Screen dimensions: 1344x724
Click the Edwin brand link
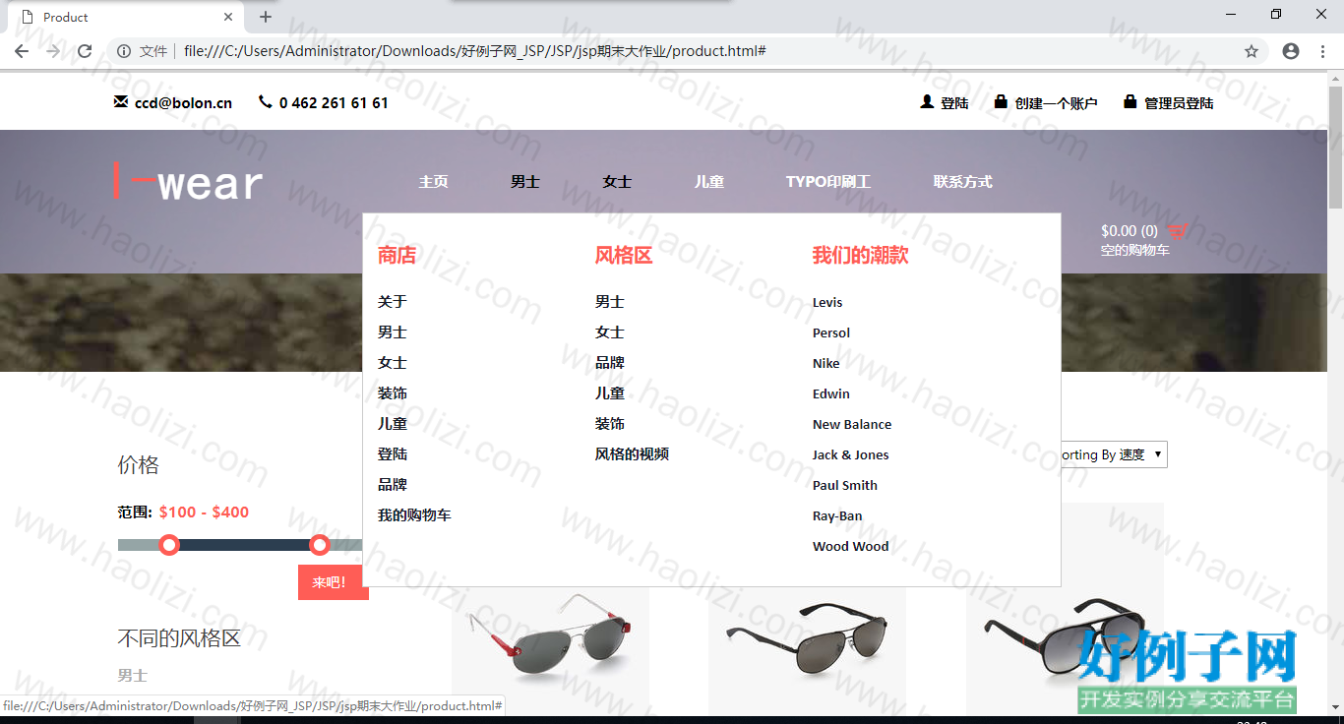tap(831, 393)
